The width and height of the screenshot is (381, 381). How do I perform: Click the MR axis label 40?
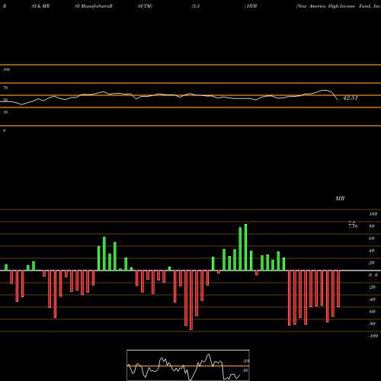click(x=372, y=251)
